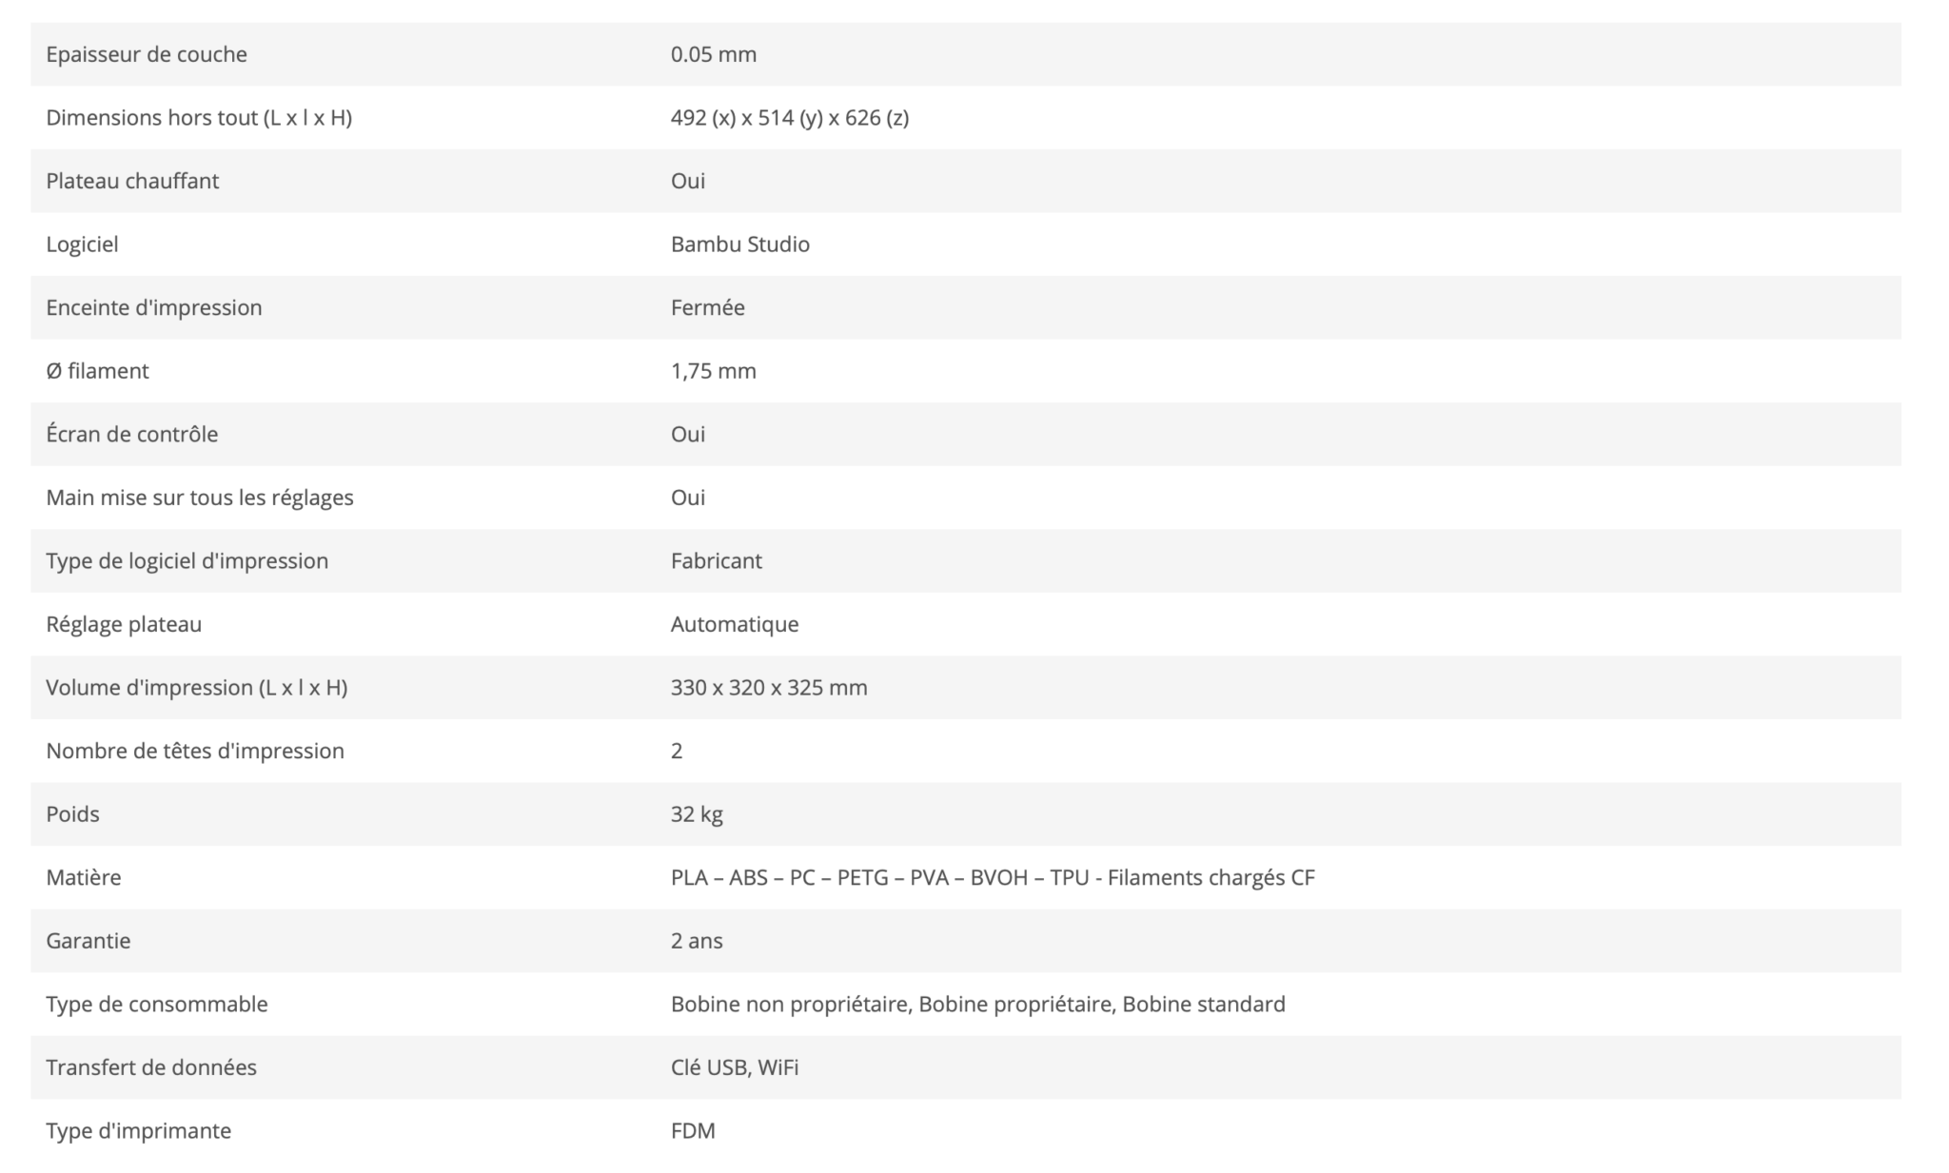Click the "32 kg" weight value

(x=696, y=814)
